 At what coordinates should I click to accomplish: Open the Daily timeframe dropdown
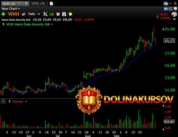point(34,14)
